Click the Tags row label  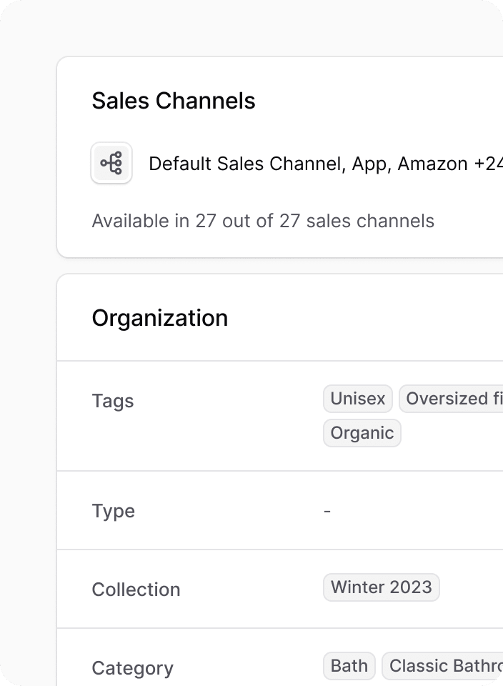click(x=113, y=401)
